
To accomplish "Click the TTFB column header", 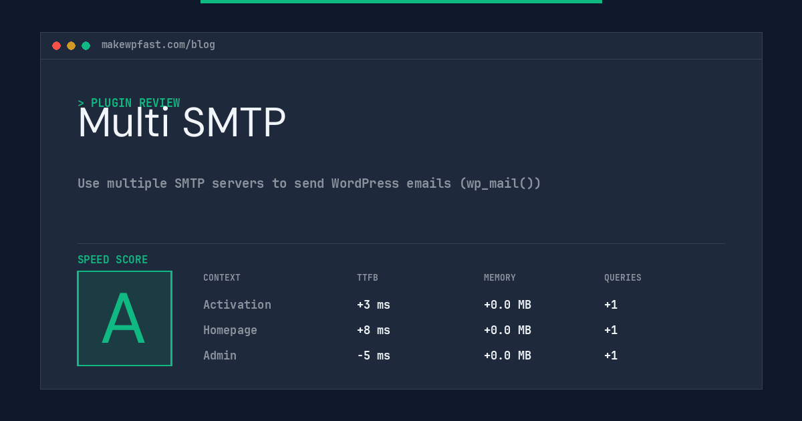I will [x=368, y=278].
